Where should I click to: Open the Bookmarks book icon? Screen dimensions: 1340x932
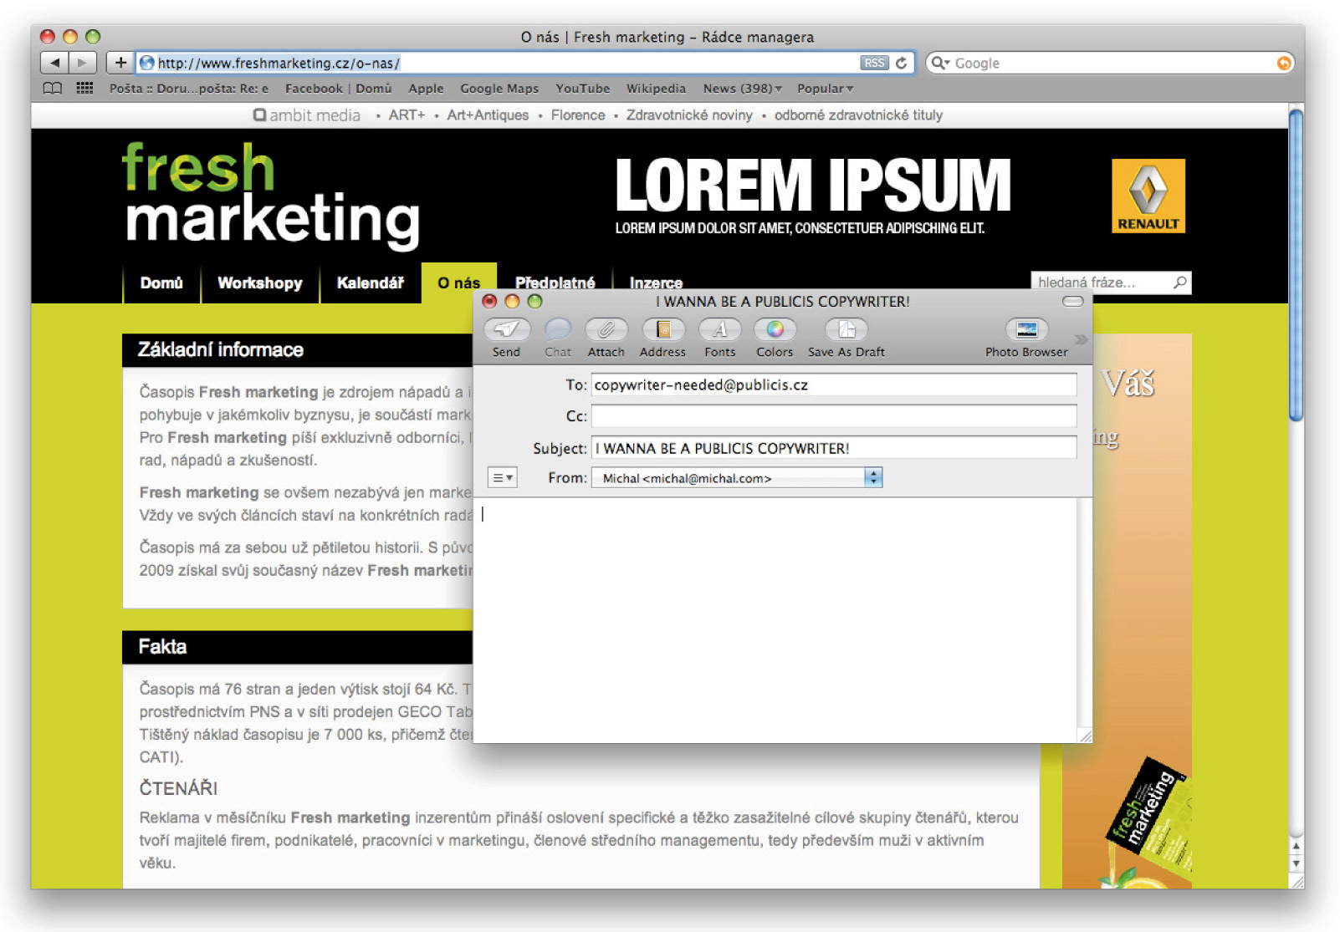pyautogui.click(x=52, y=88)
